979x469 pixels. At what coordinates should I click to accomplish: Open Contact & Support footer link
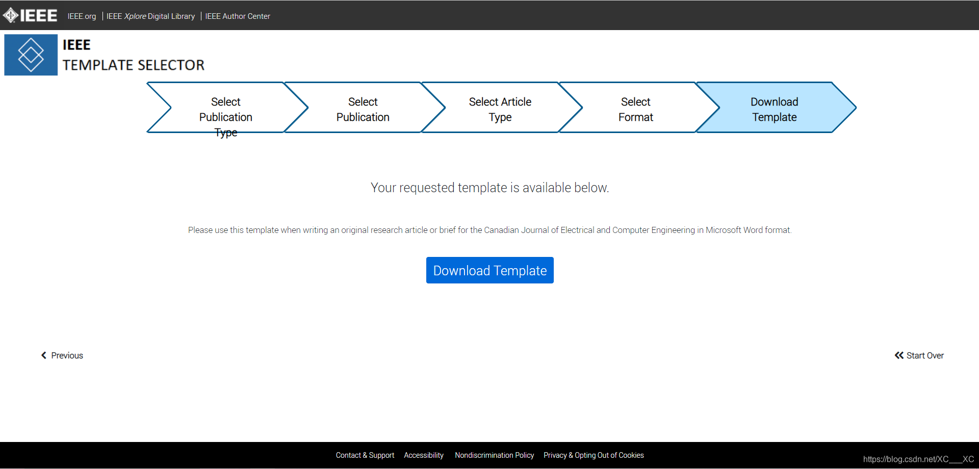365,455
